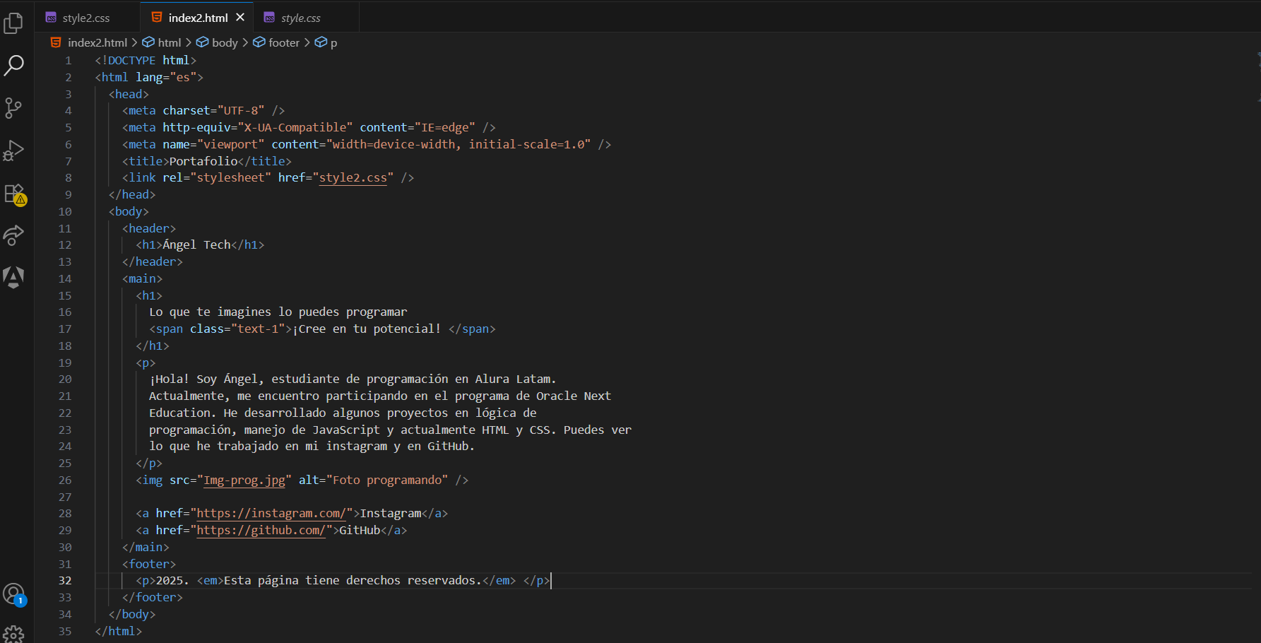Click the opening <main> tag

(142, 278)
